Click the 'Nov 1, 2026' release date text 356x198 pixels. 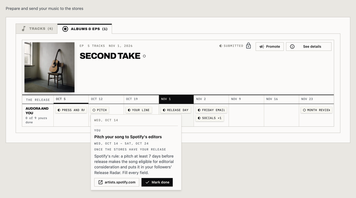pos(121,46)
